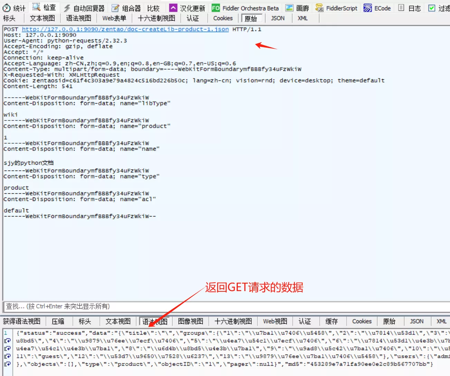Select the request inspector's JSON tab

(278, 18)
